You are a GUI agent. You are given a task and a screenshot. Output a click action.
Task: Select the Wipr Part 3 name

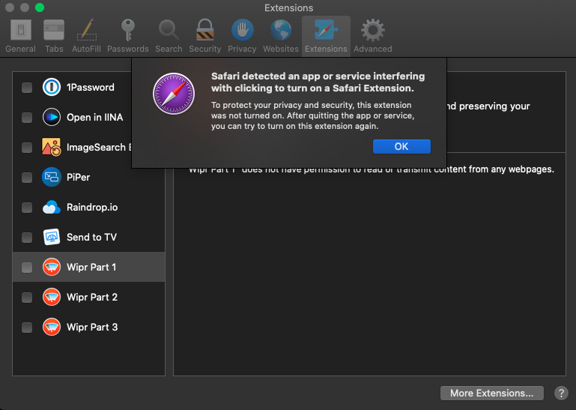[x=92, y=328]
